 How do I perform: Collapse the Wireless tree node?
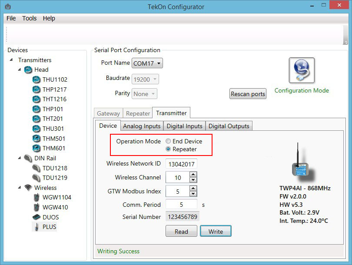pyautogui.click(x=20, y=187)
